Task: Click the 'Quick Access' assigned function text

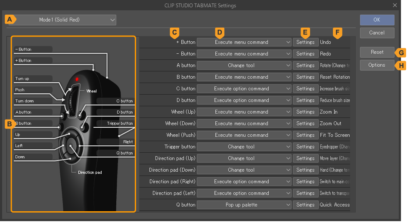Action: (335, 205)
